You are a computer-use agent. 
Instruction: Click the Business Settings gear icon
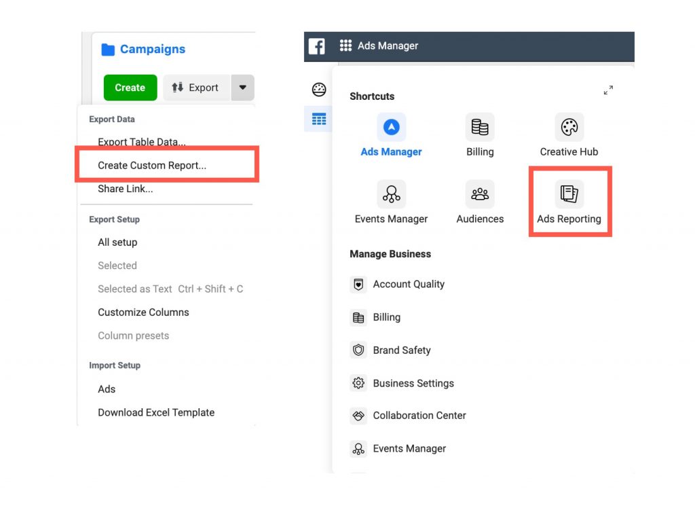(358, 383)
